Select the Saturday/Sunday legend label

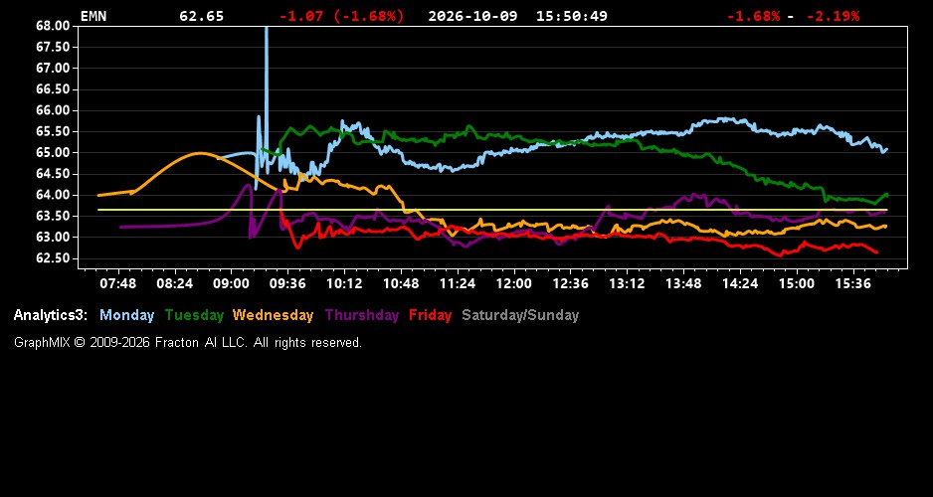coord(520,315)
